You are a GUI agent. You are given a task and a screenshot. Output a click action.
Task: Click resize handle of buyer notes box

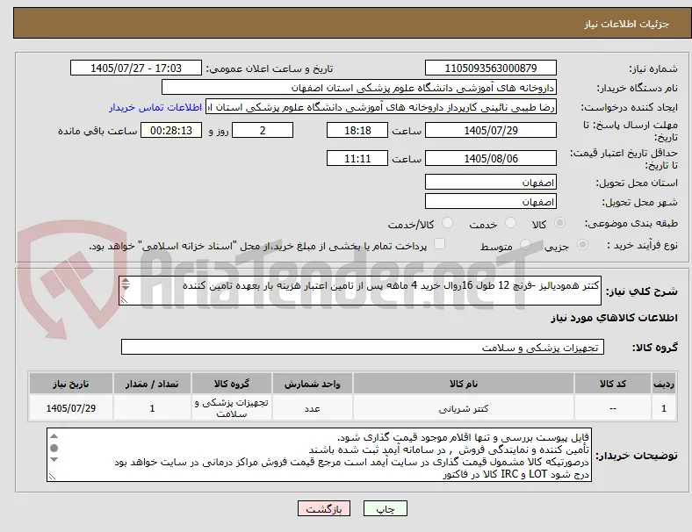coord(52,476)
